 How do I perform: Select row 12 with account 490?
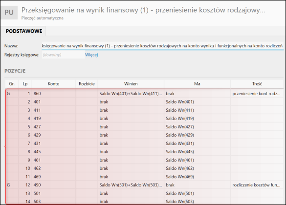144,185
